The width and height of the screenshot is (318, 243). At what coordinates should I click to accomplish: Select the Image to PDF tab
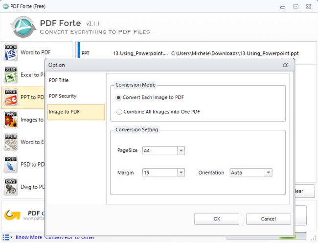click(76, 112)
